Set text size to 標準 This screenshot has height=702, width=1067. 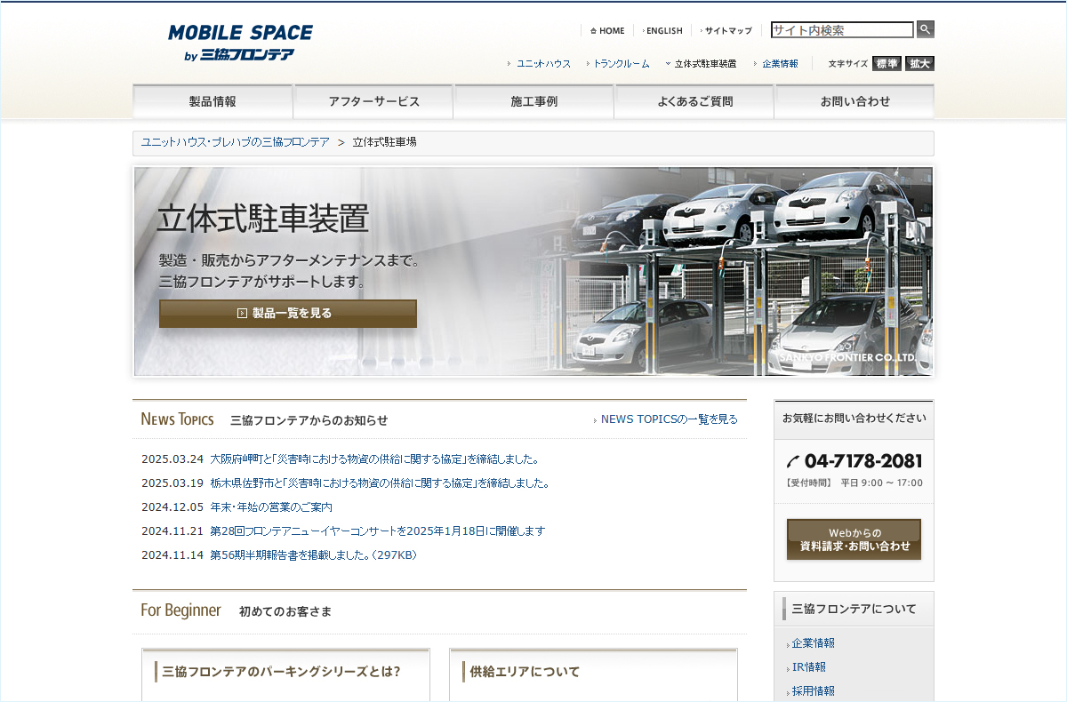(886, 63)
